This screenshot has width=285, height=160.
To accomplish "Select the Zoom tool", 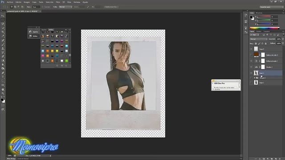I will pos(3,93).
